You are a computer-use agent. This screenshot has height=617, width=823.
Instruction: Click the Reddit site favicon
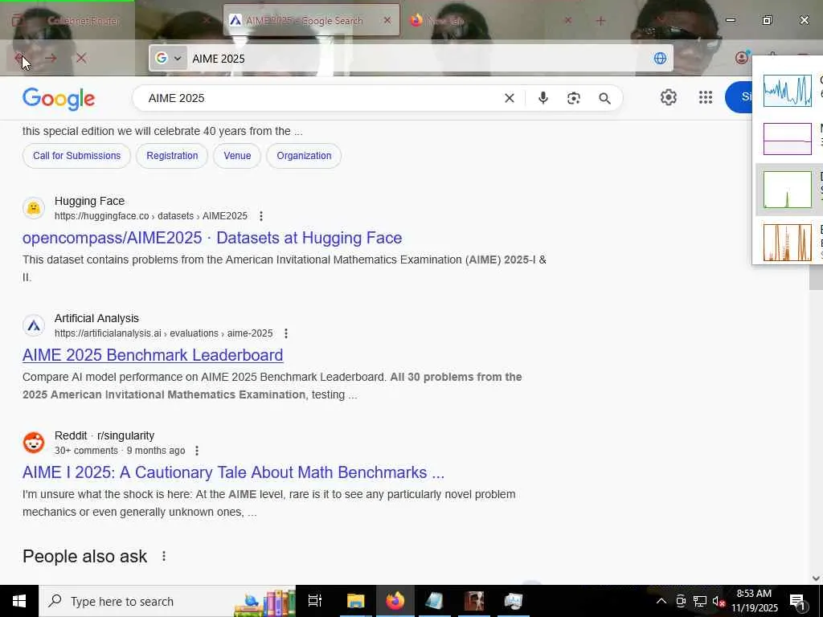[34, 443]
